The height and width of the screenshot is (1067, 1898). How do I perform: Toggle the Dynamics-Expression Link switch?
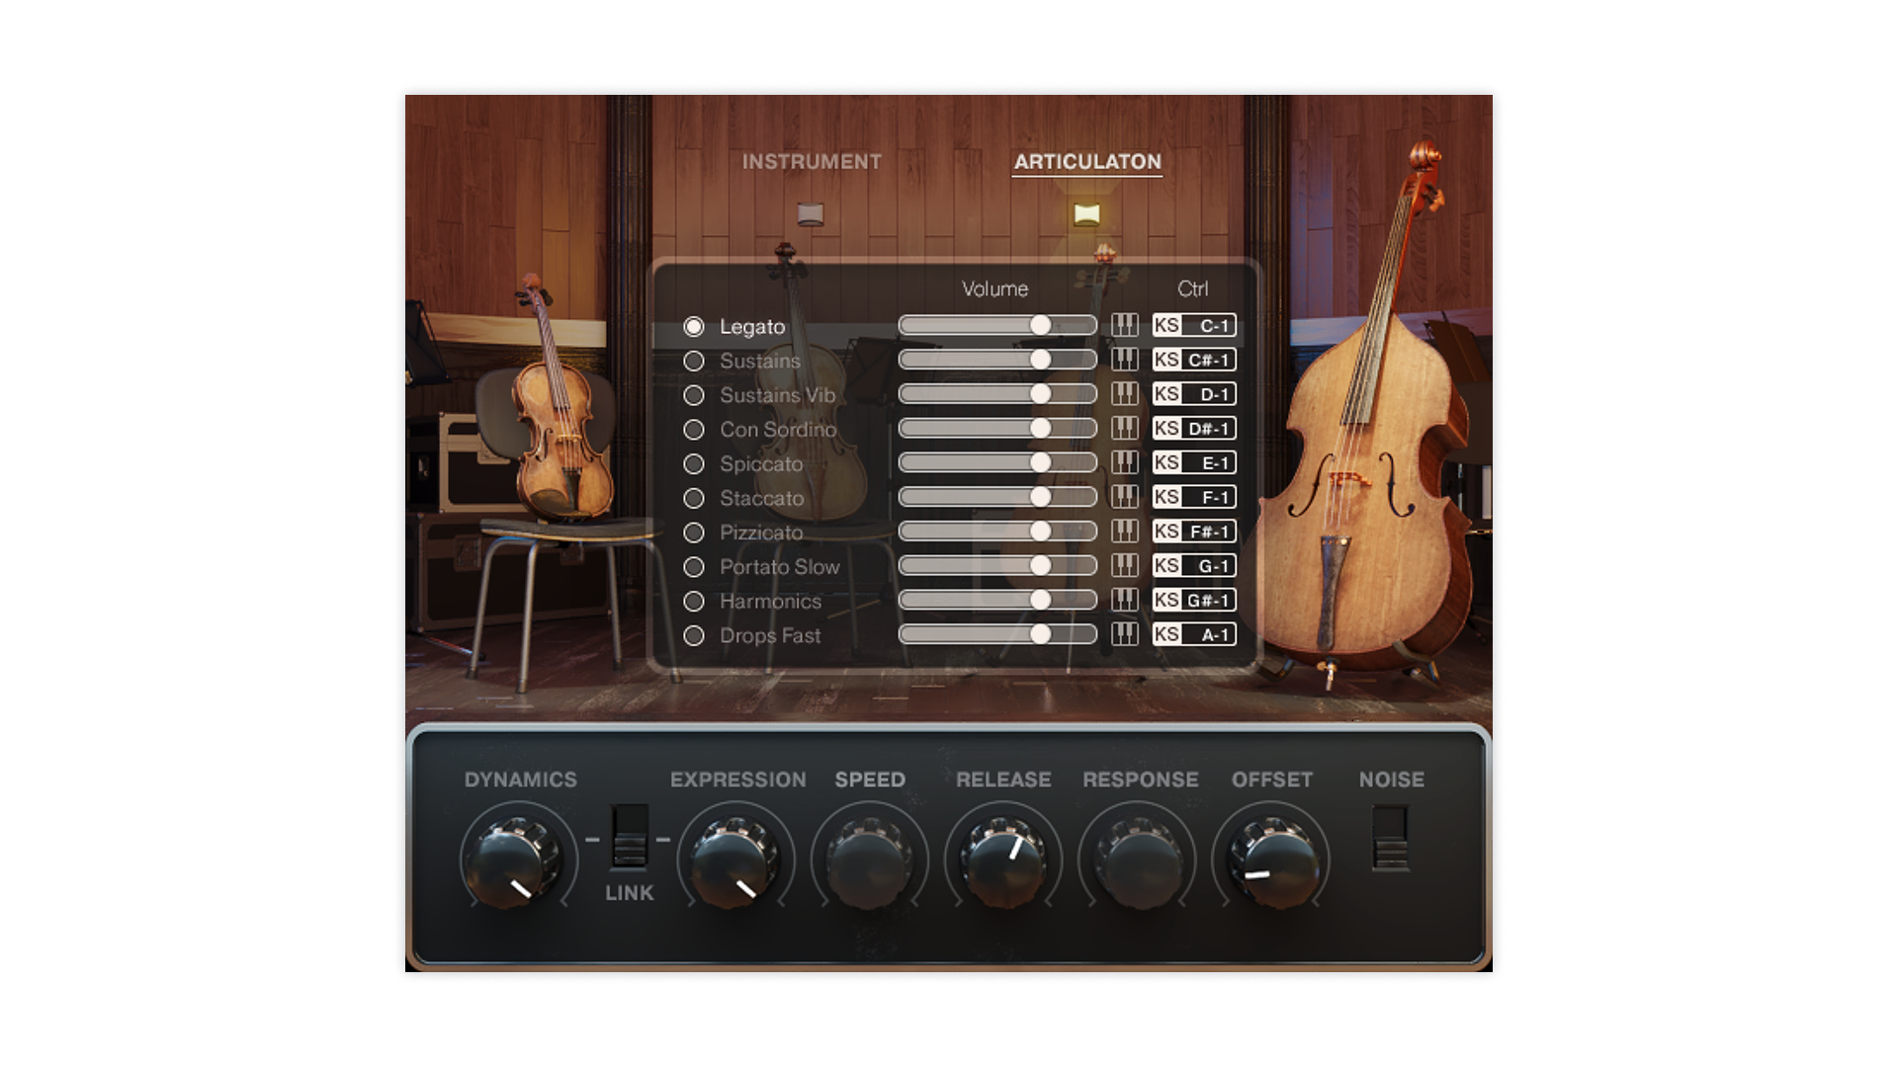(x=629, y=837)
